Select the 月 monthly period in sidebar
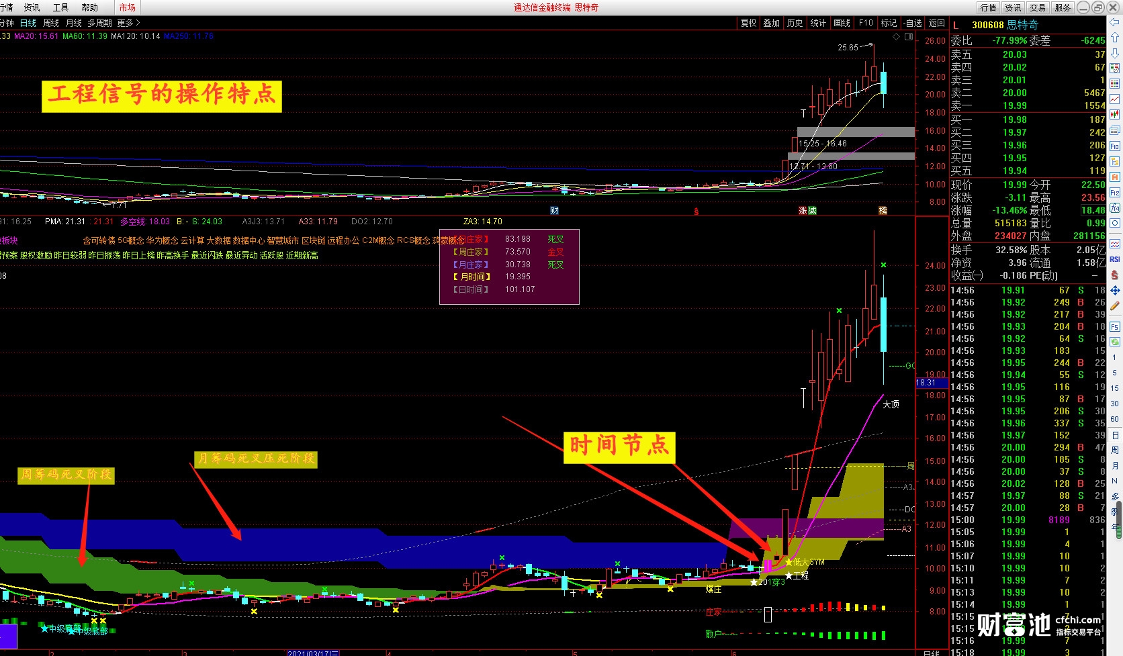Screen dimensions: 1123x656 [x=1115, y=466]
